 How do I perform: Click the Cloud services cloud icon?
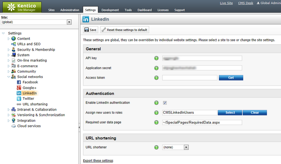[x=13, y=126]
